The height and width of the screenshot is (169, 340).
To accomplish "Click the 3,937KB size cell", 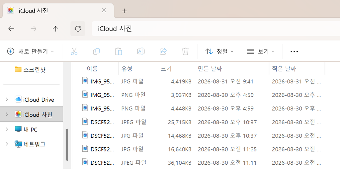I will 181,95.
